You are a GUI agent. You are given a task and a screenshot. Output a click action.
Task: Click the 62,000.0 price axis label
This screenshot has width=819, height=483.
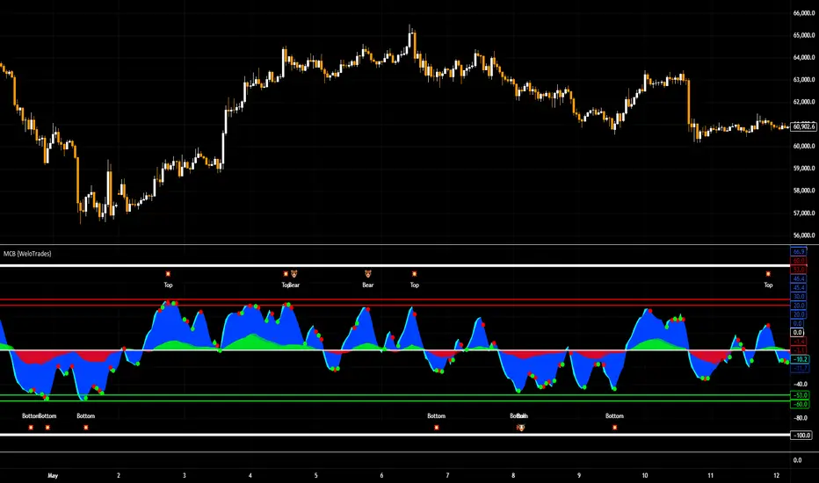click(804, 102)
